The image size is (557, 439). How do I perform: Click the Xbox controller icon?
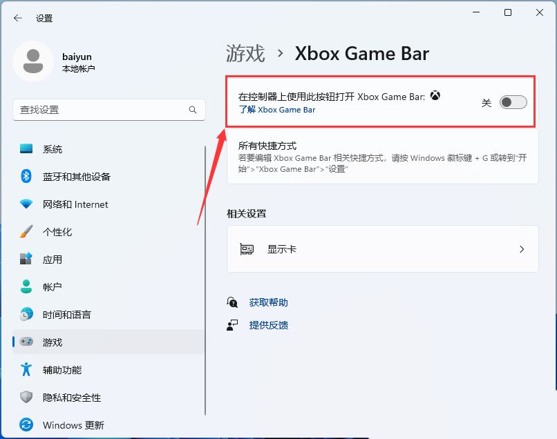[435, 96]
